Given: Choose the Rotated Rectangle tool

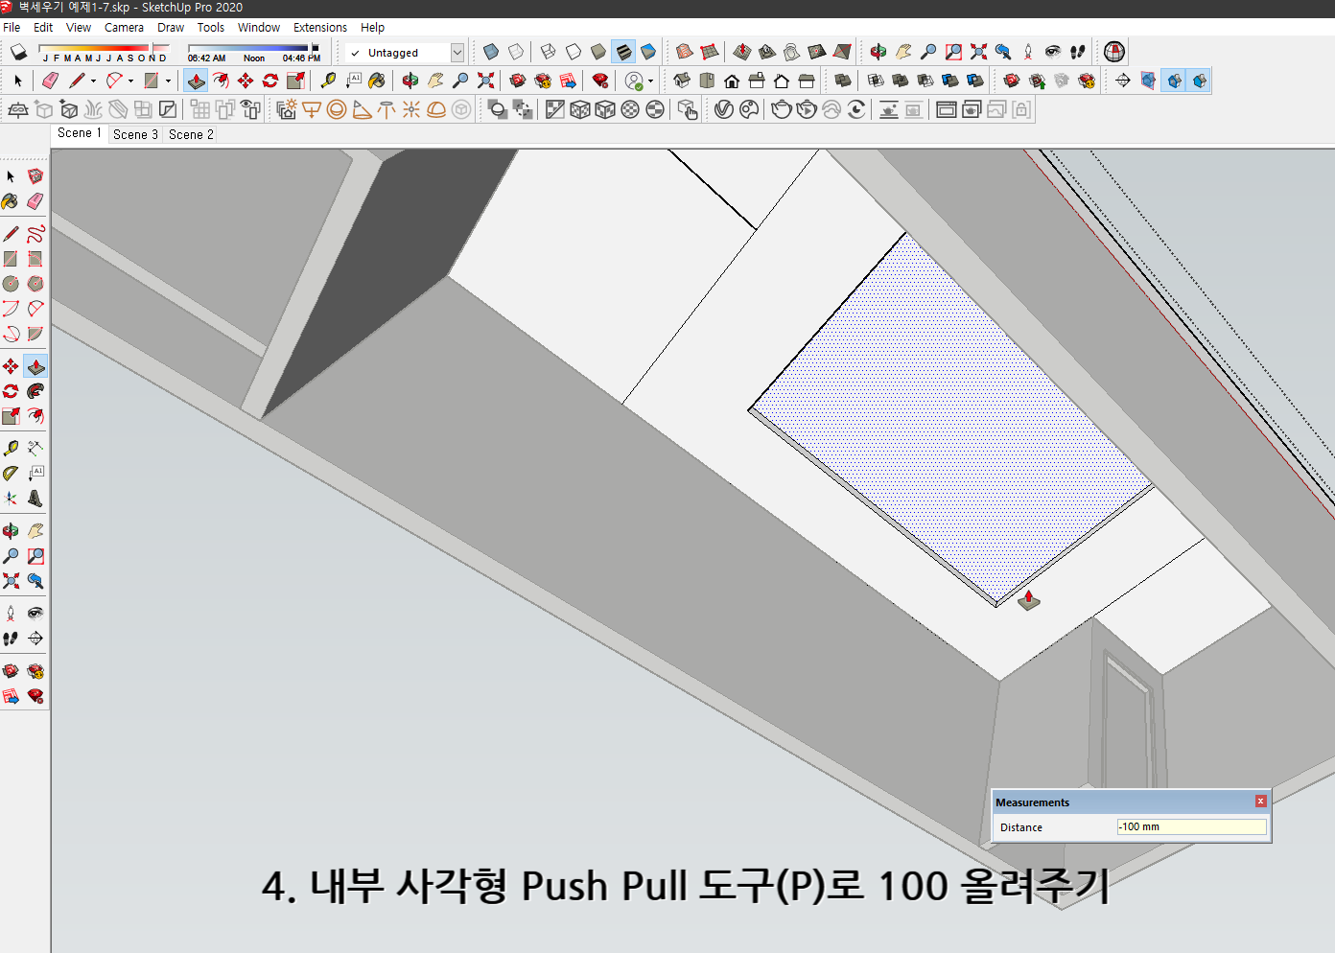Looking at the screenshot, I should (x=35, y=259).
